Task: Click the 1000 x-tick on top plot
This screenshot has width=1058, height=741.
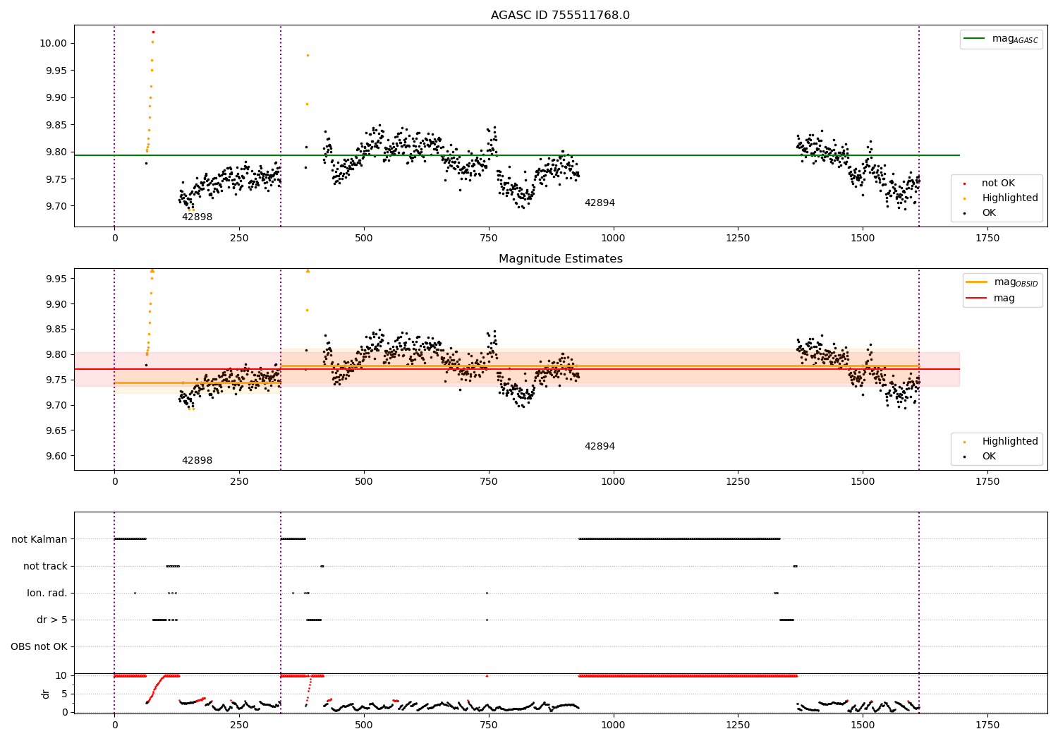Action: click(x=614, y=239)
